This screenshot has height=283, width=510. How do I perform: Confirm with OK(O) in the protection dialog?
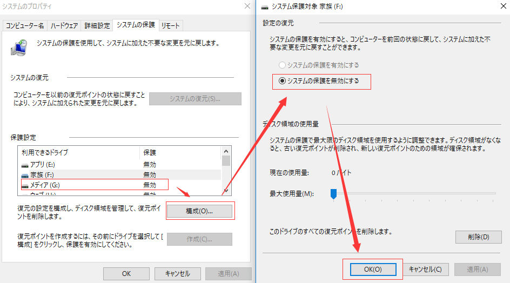coord(373,269)
